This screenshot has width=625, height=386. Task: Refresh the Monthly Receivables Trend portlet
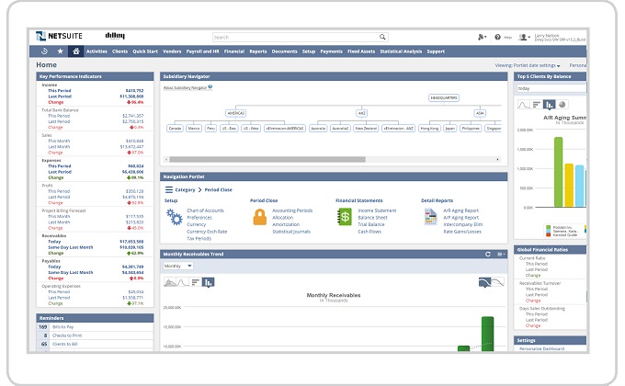tap(487, 254)
